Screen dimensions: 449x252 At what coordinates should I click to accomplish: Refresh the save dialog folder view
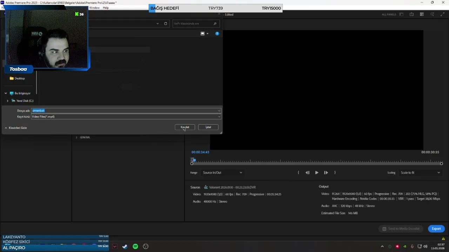click(x=166, y=23)
